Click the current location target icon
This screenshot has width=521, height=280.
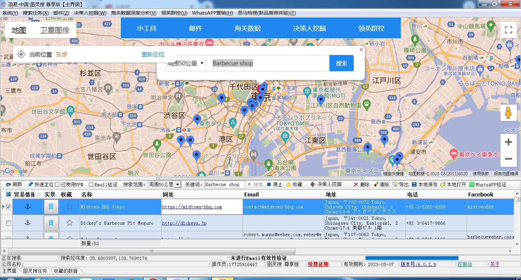coord(21,54)
